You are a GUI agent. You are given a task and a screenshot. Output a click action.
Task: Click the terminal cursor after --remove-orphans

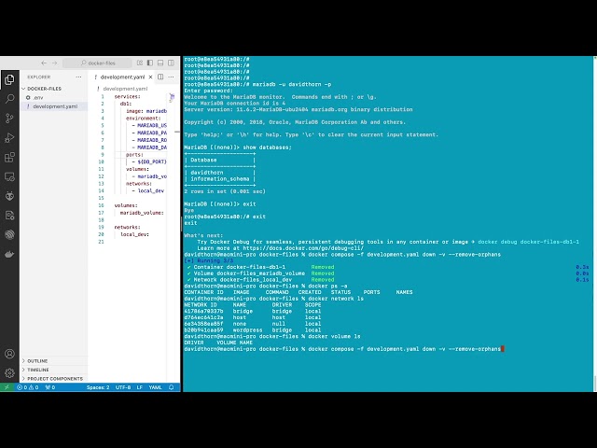coord(503,349)
